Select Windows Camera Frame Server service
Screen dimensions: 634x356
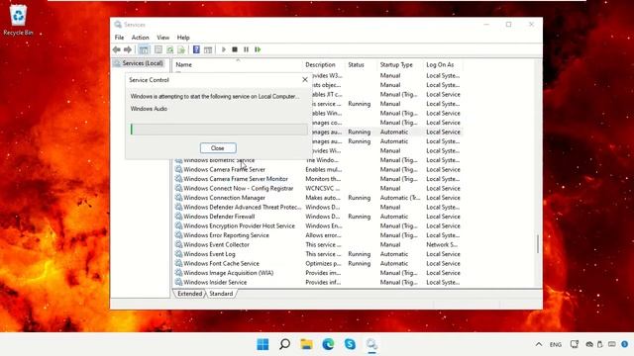point(225,169)
